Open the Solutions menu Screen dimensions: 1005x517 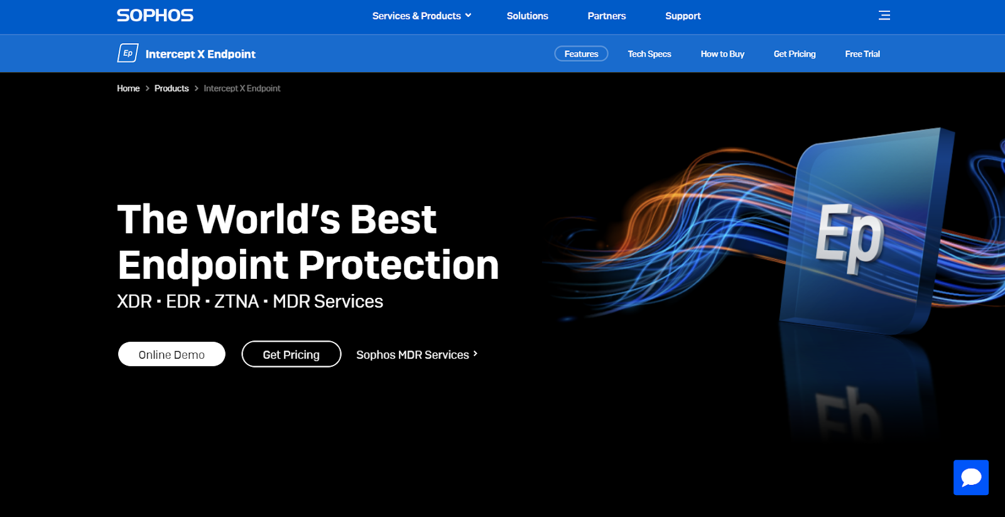click(528, 16)
